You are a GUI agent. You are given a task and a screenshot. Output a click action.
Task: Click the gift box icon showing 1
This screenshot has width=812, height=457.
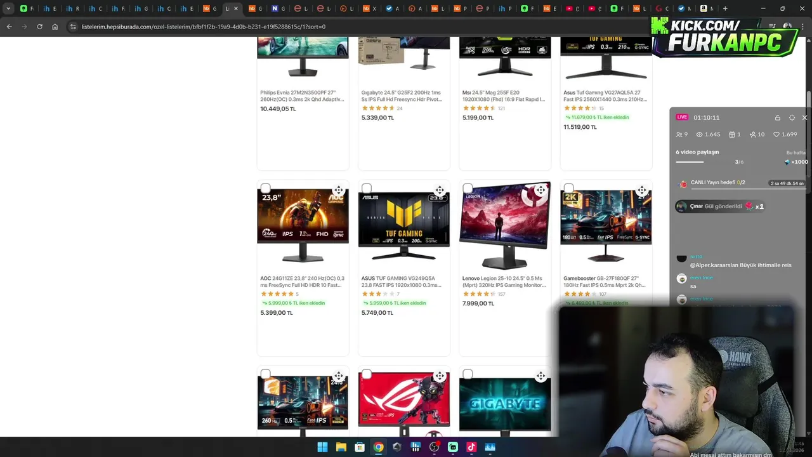(731, 135)
